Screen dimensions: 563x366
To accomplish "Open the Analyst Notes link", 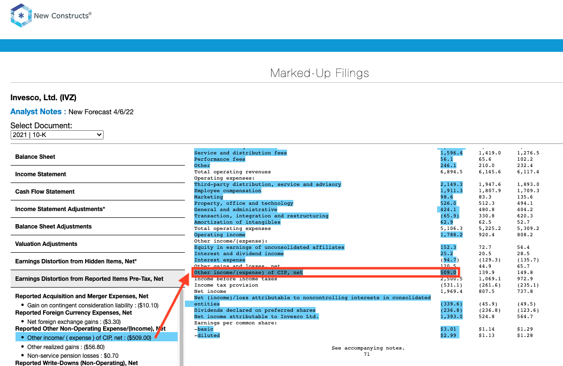I will coord(38,112).
